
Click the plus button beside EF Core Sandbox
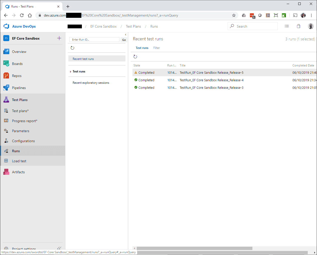[x=59, y=38]
